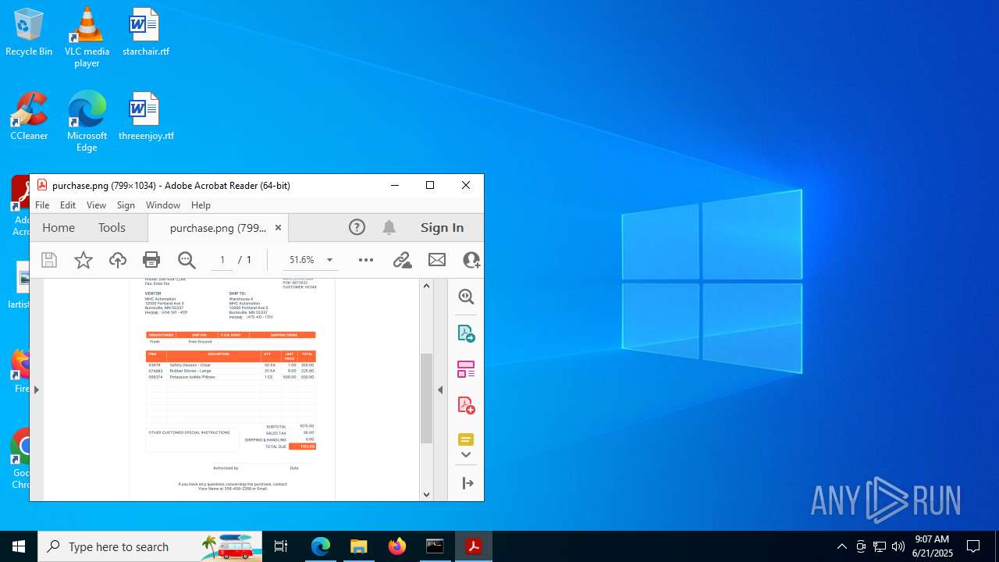Select the Create PDF tool icon

tap(466, 405)
